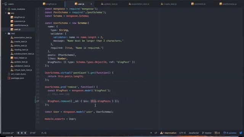
Task: Open package.json in the tree view
Action: [x=18, y=78]
